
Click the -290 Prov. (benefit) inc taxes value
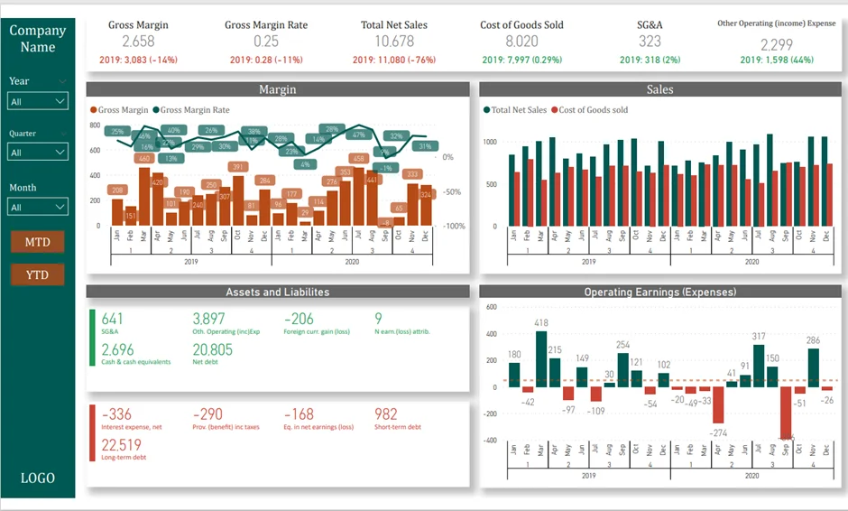207,414
